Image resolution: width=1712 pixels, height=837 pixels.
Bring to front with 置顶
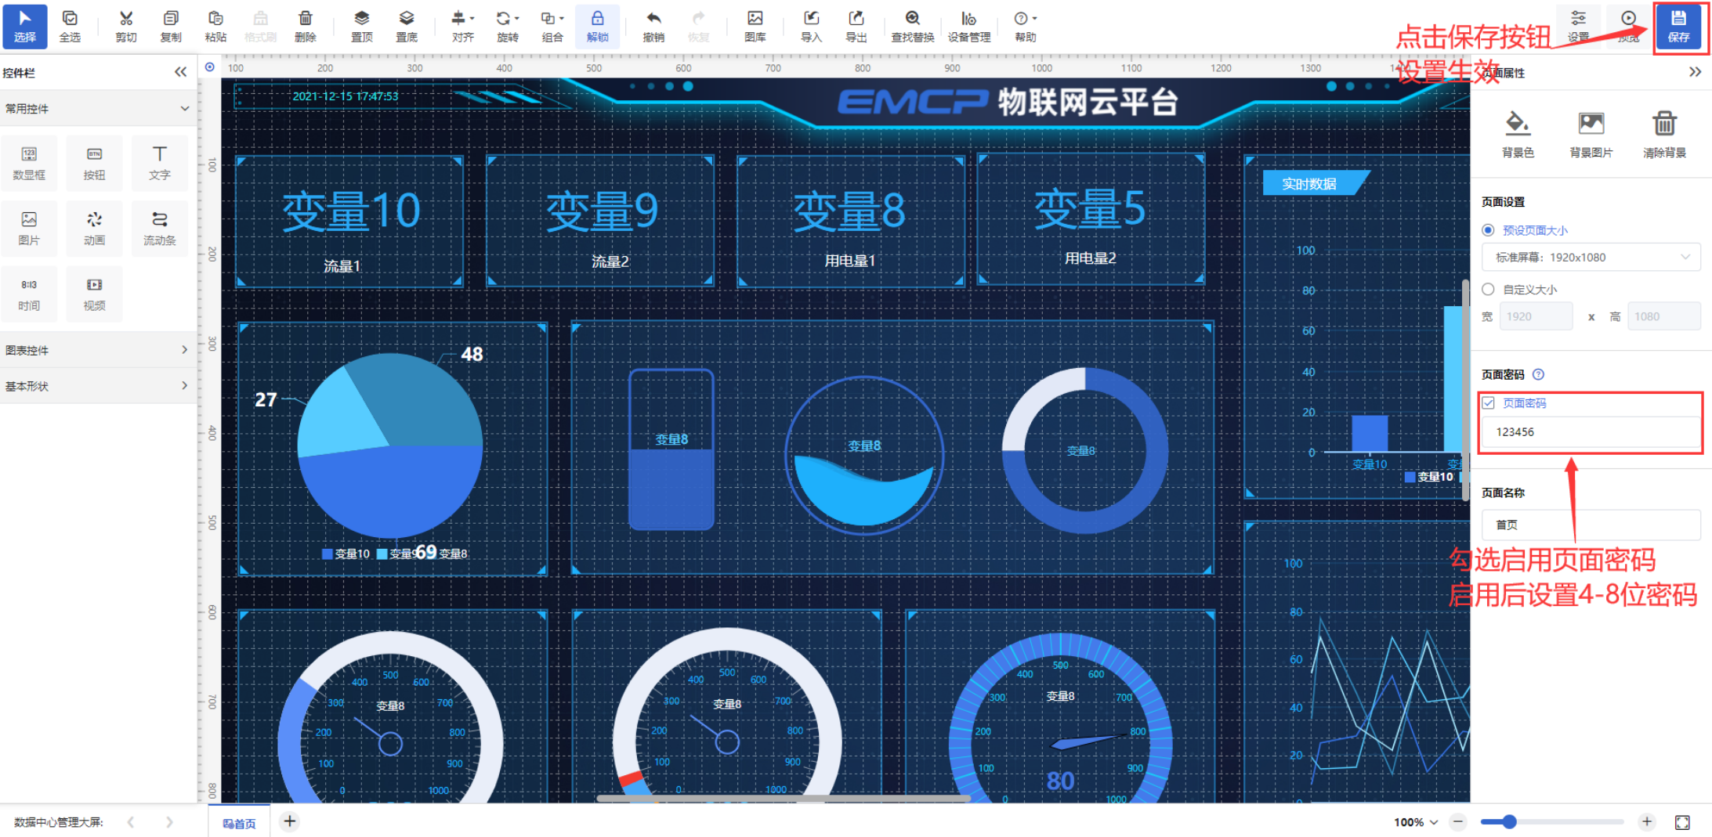coord(361,26)
